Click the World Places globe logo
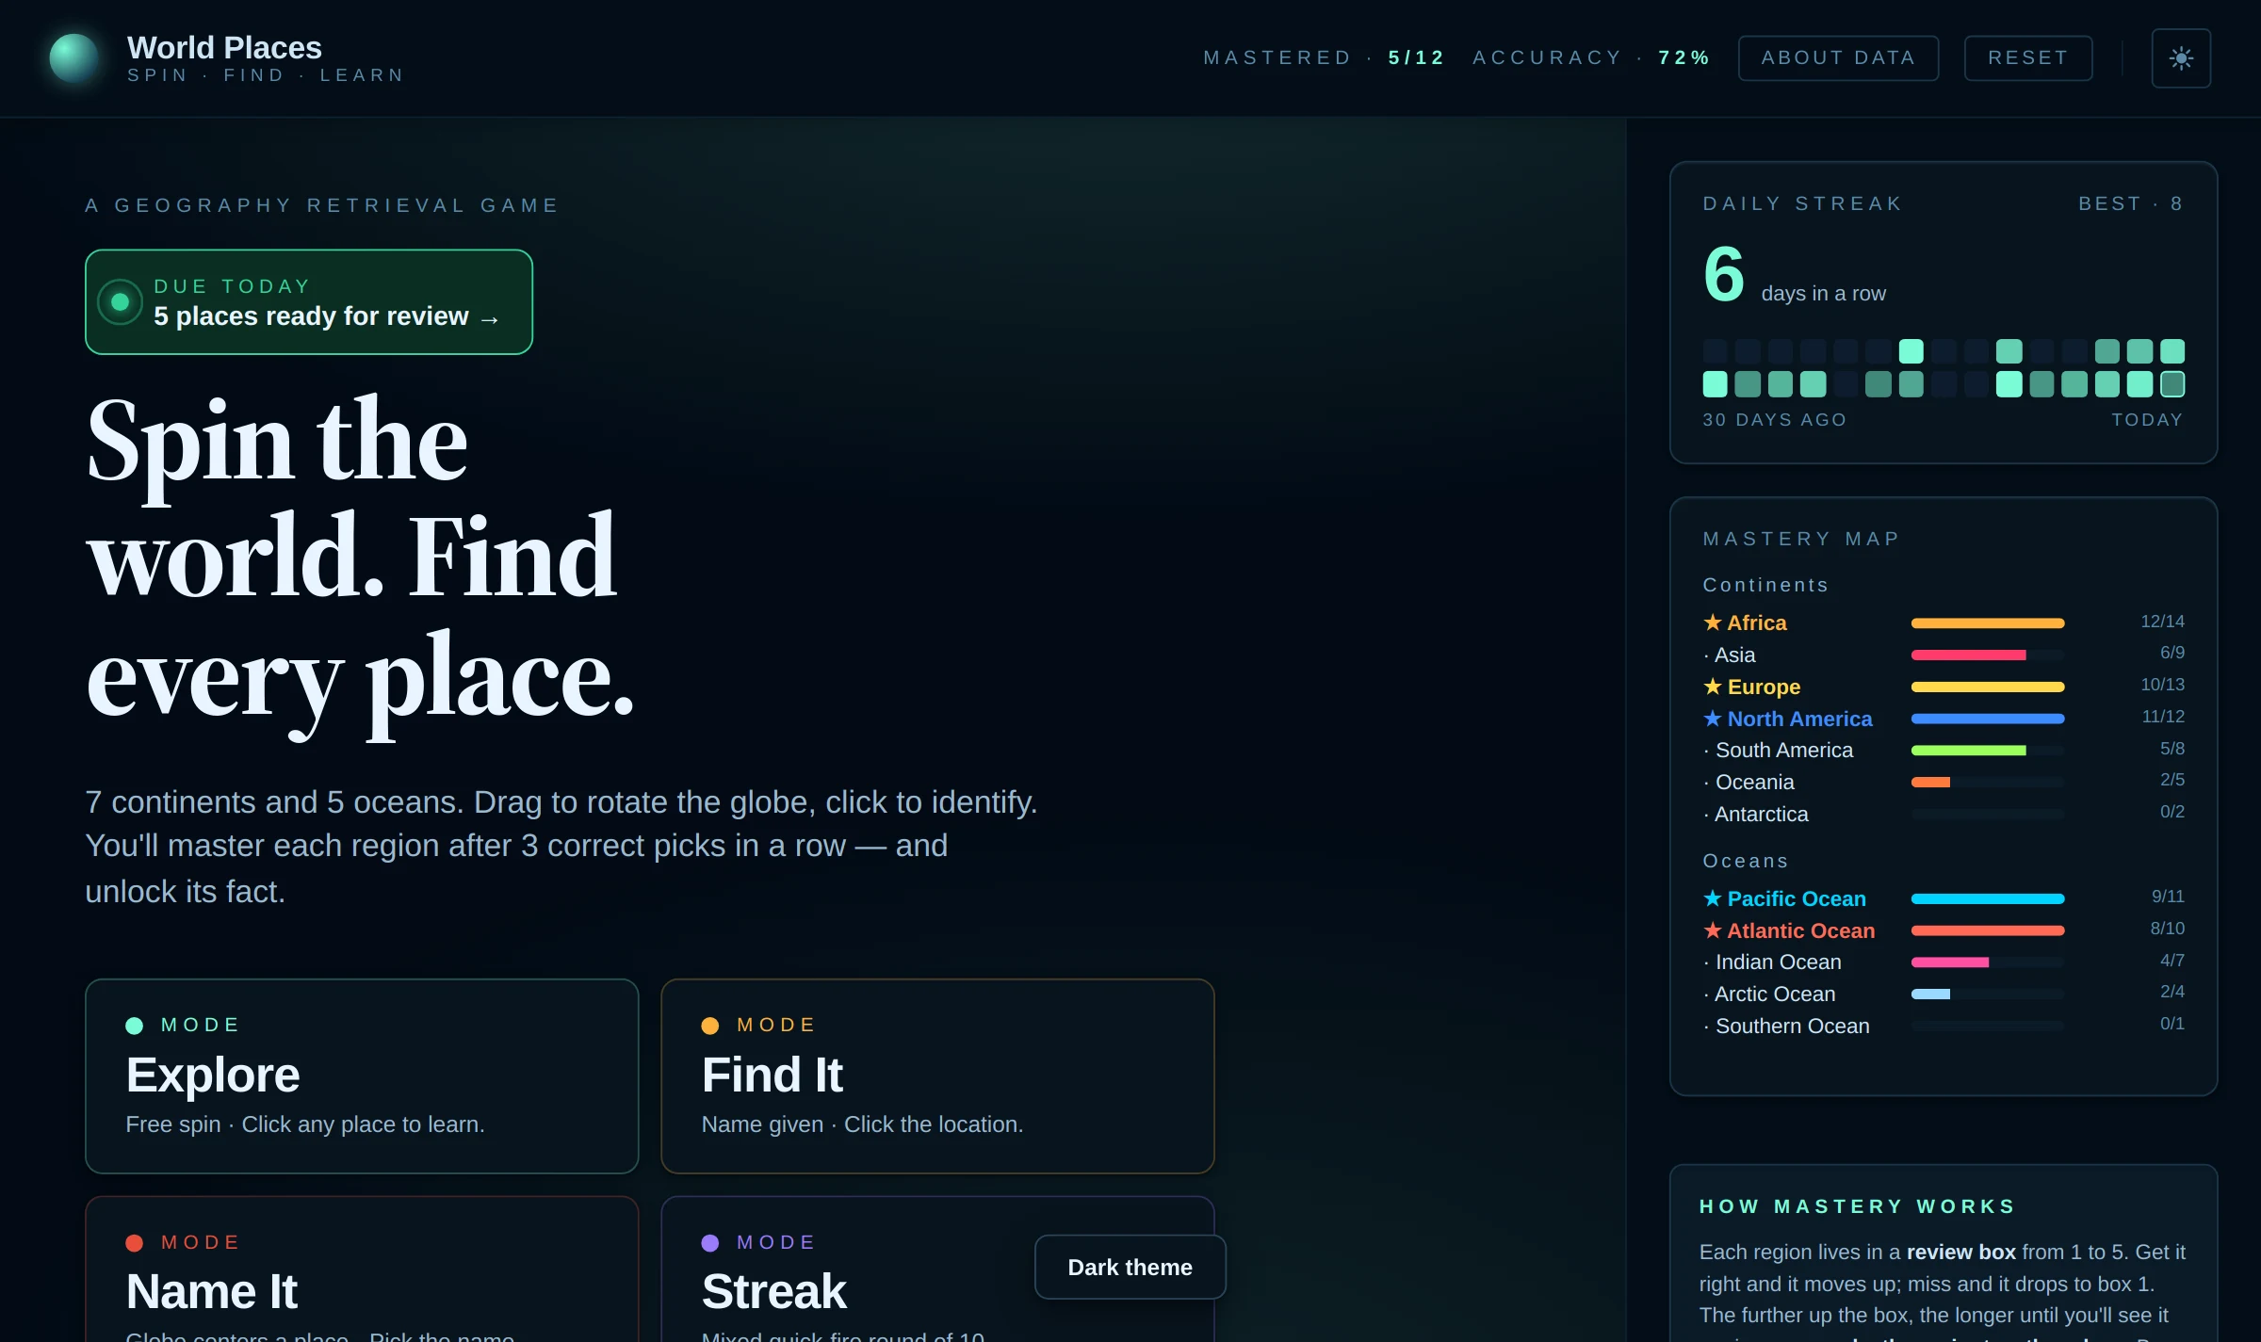This screenshot has height=1342, width=2261. click(74, 58)
